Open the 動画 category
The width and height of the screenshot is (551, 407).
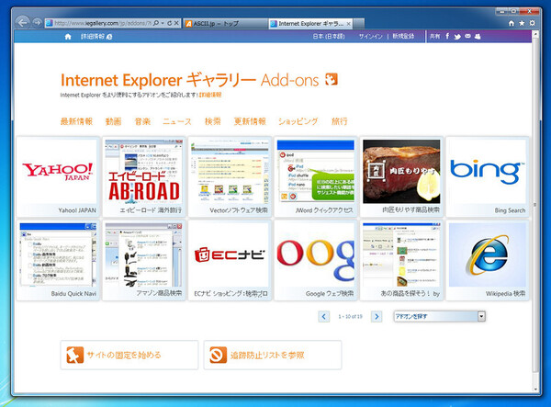point(114,121)
